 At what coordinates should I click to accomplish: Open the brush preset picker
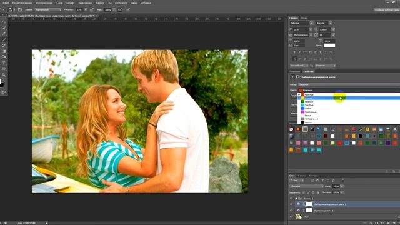[11, 10]
